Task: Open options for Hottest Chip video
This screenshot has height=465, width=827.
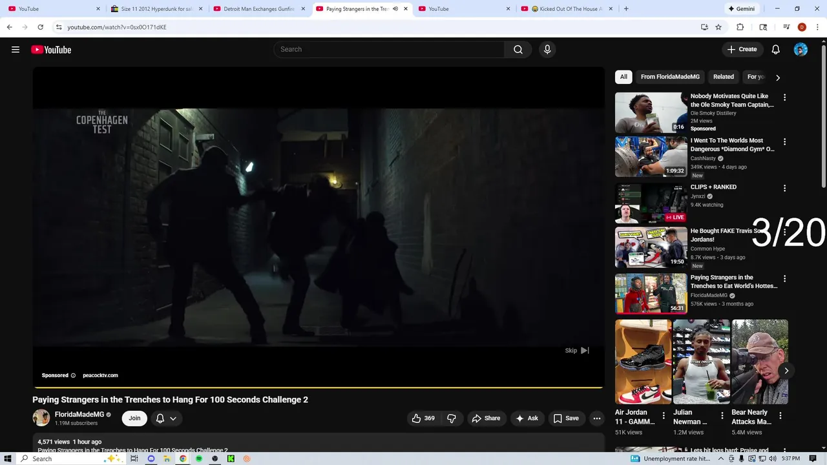Action: coord(785,278)
